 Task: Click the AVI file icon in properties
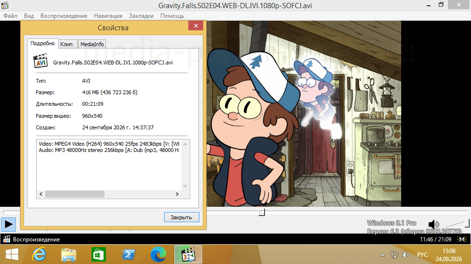tap(40, 61)
